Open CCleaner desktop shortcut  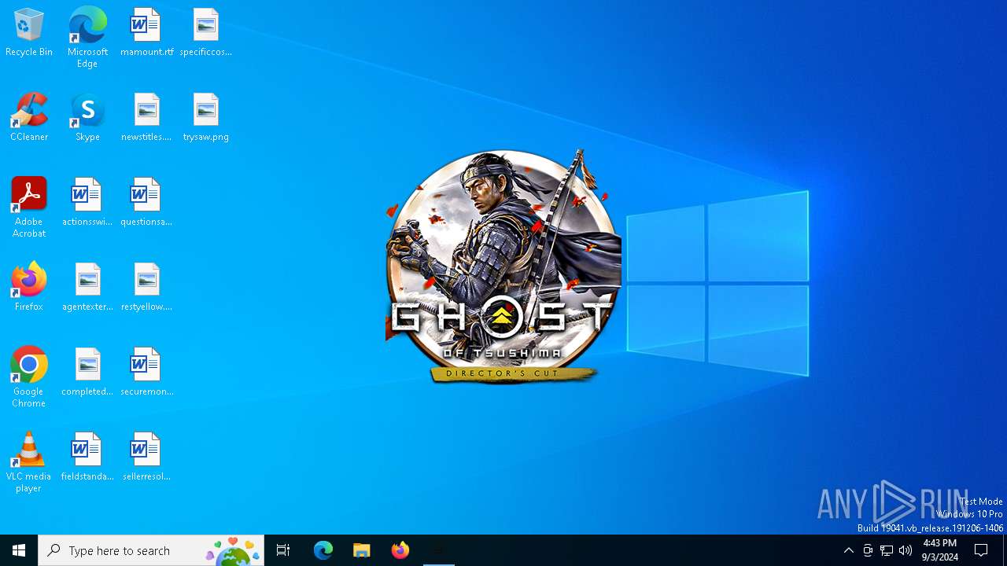(x=29, y=118)
